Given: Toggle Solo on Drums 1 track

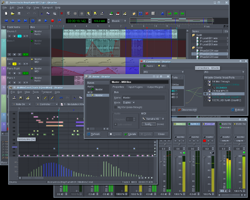Looking at the screenshot, I should pyautogui.click(x=19, y=36).
